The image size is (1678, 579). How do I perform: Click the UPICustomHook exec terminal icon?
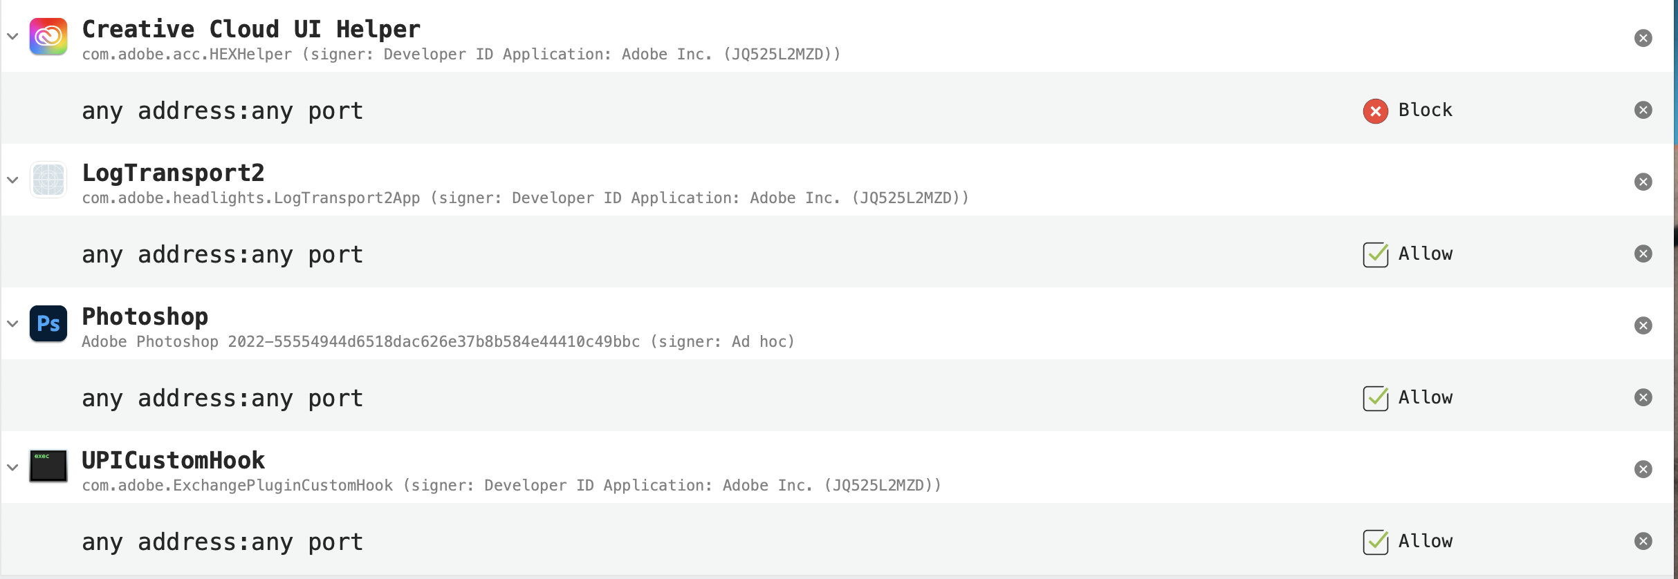48,466
